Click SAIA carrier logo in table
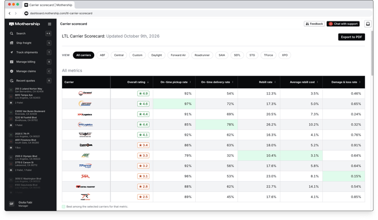This screenshot has width=378, height=220. pos(85,176)
